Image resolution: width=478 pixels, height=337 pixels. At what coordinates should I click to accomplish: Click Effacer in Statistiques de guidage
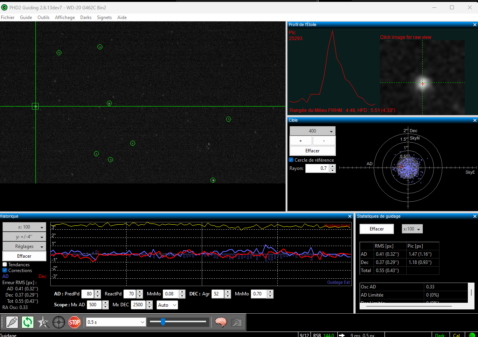coord(377,229)
